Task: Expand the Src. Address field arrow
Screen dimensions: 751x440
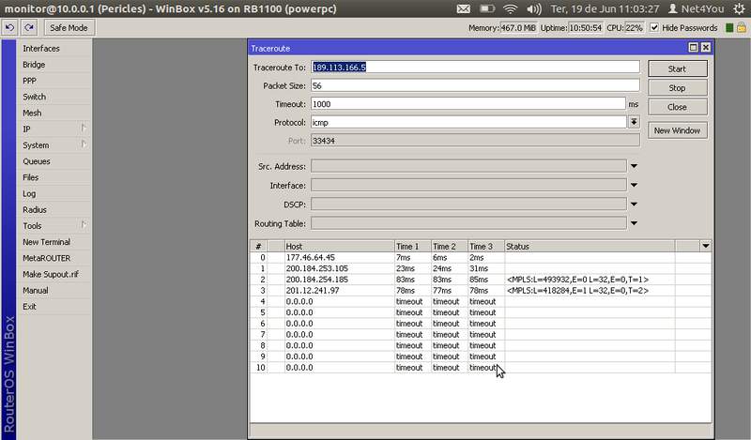Action: pos(634,166)
